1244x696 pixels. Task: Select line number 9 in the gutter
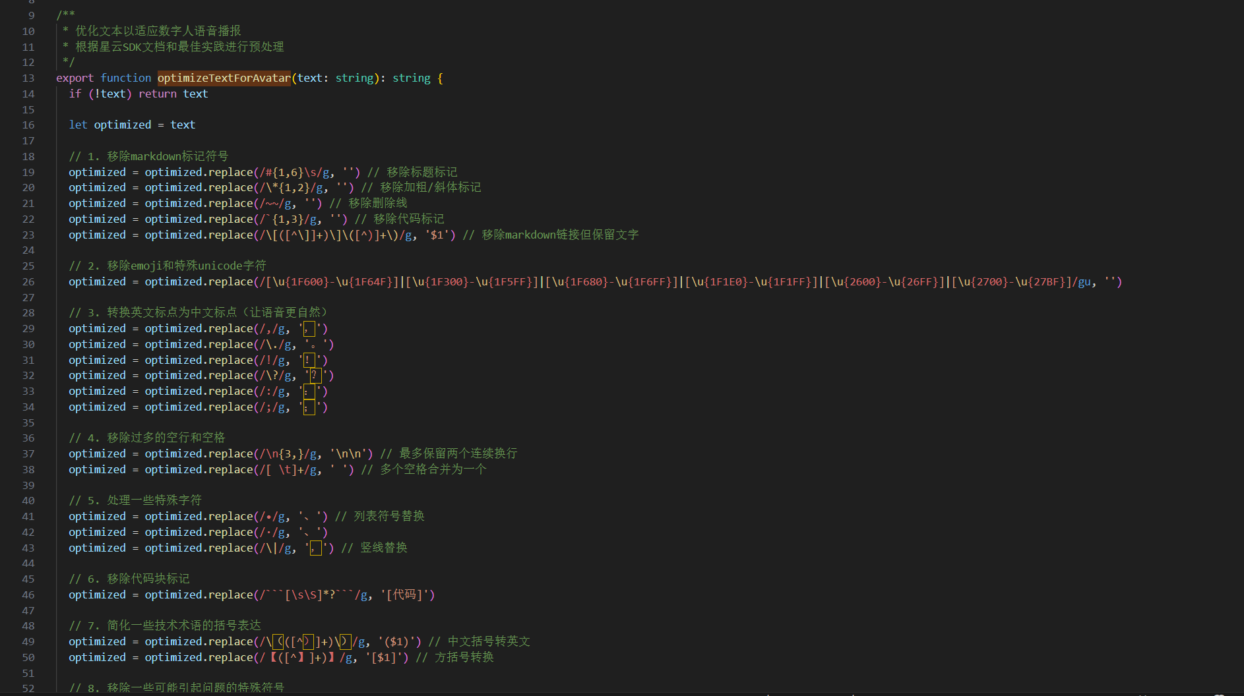coord(32,15)
